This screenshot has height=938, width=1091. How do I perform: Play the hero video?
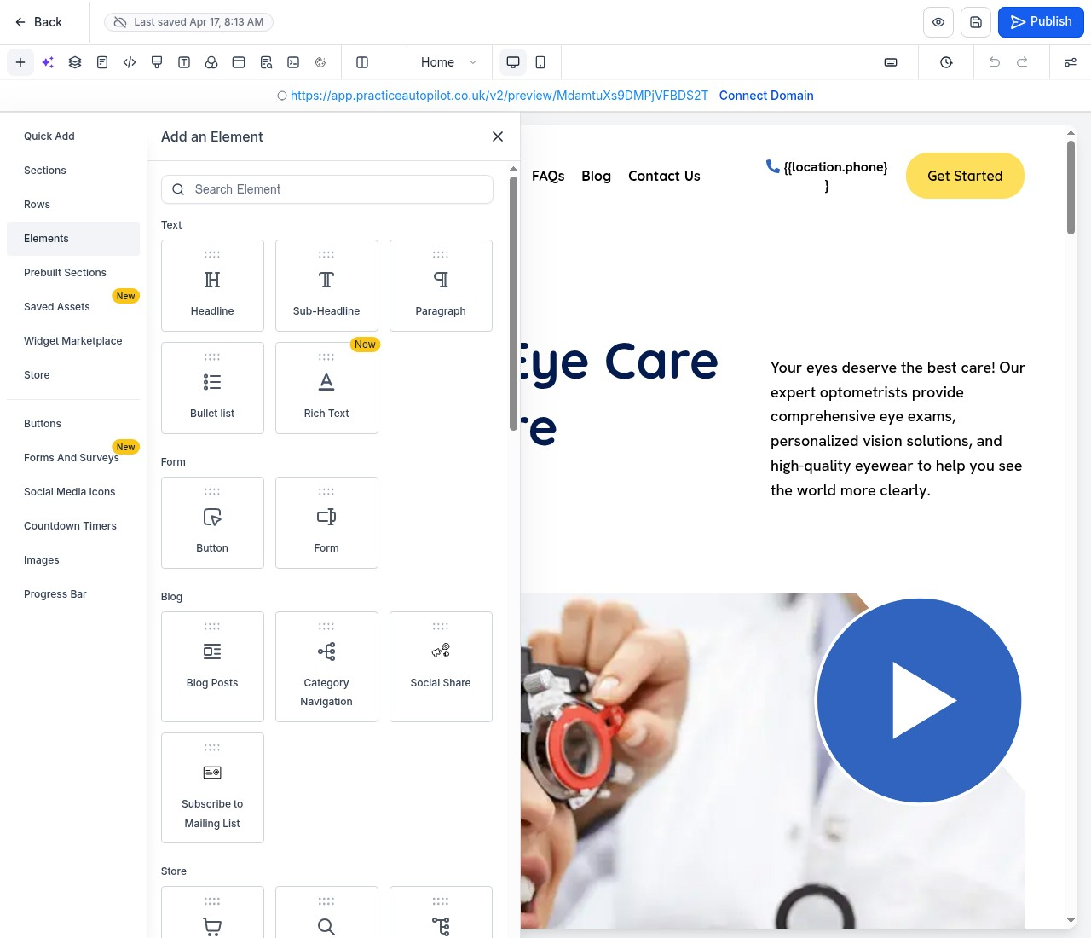point(919,700)
